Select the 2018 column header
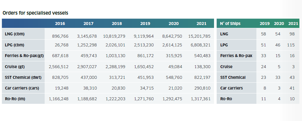The image size is (302, 121). point(117,24)
